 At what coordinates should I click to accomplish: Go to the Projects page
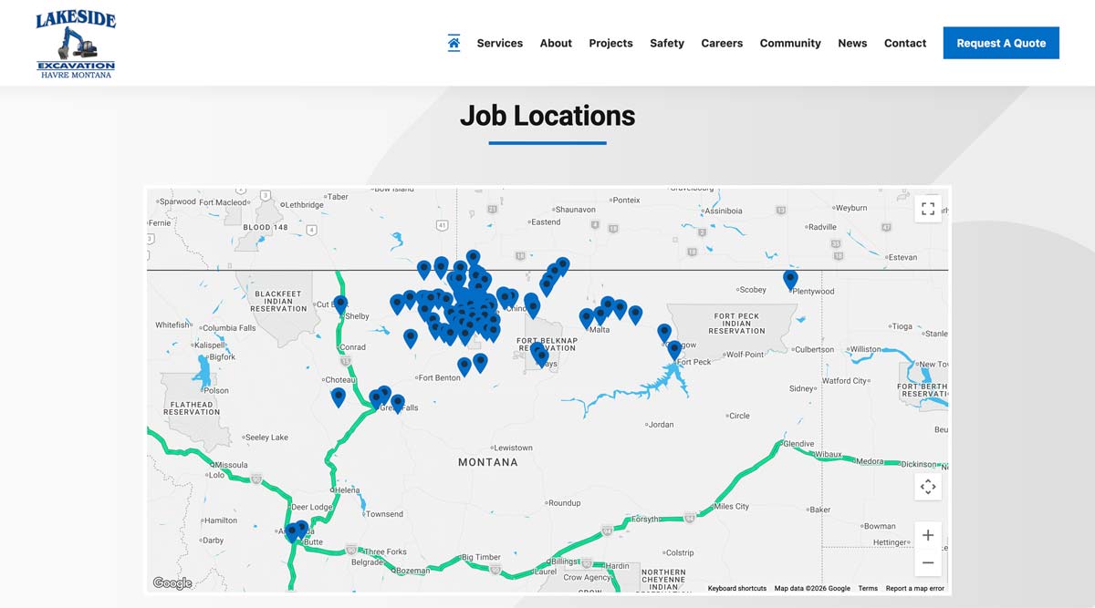click(x=610, y=43)
